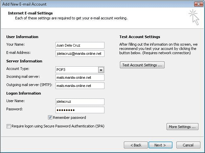The height and width of the screenshot is (153, 205).
Task: Select the E-mail Address field
Action: pyautogui.click(x=80, y=54)
